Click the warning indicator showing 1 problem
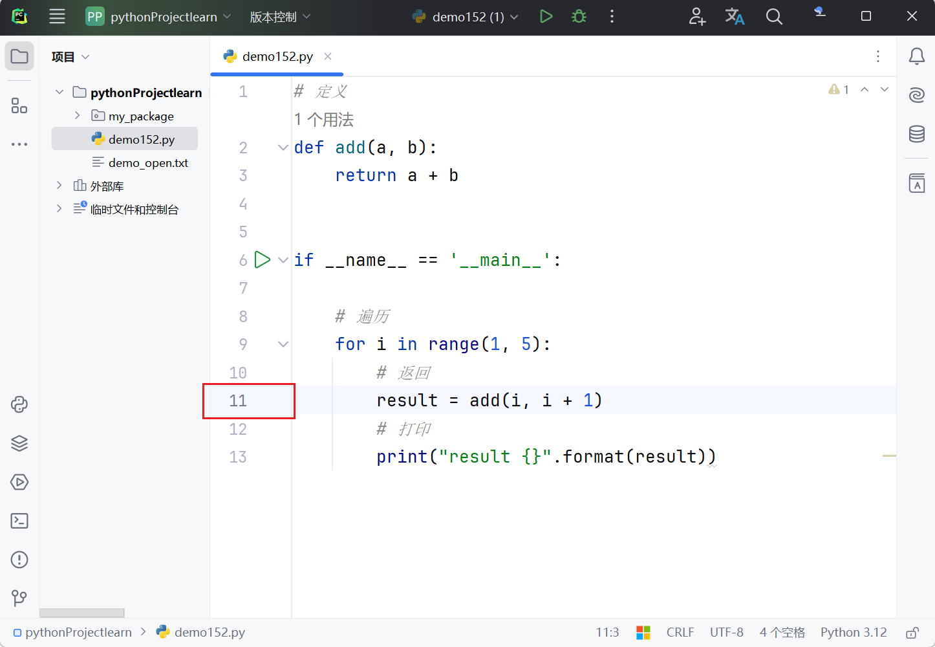The image size is (935, 647). (x=839, y=89)
